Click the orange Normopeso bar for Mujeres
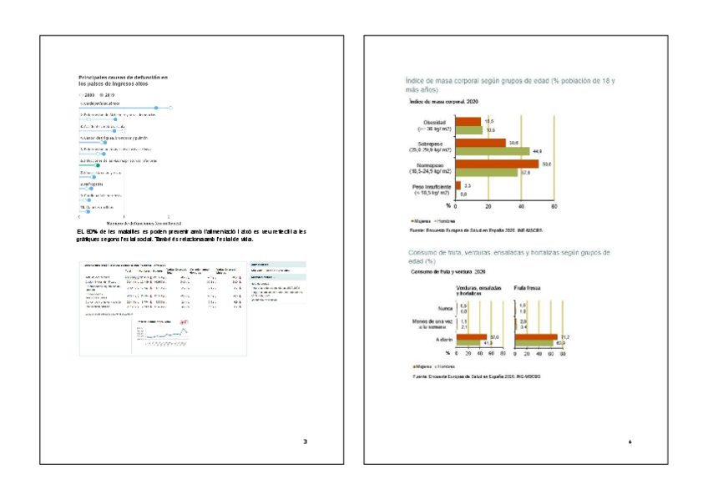This screenshot has height=500, width=708. click(x=497, y=164)
